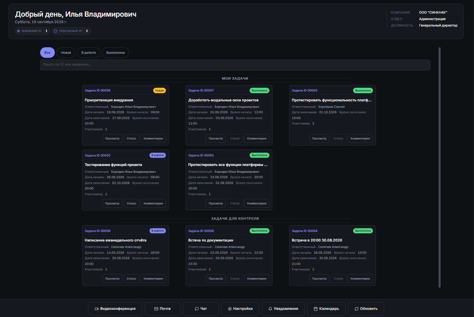Open Комментарии for task ID 00009

(153, 138)
